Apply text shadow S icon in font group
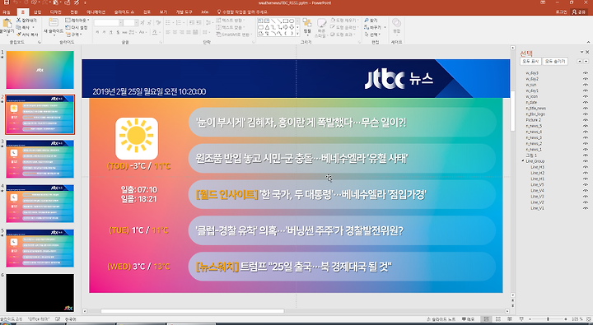 coord(118,33)
